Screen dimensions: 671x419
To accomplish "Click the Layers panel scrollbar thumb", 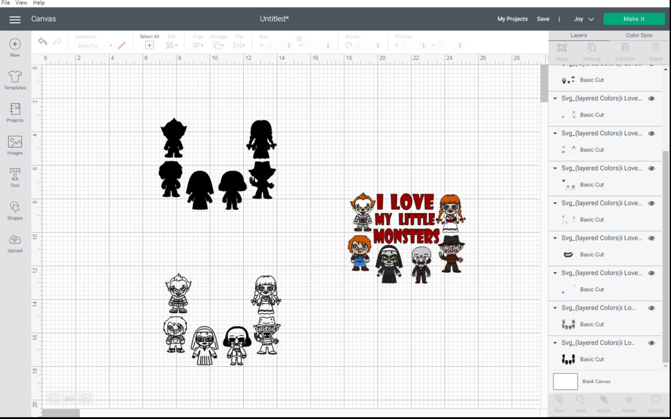I will point(666,257).
